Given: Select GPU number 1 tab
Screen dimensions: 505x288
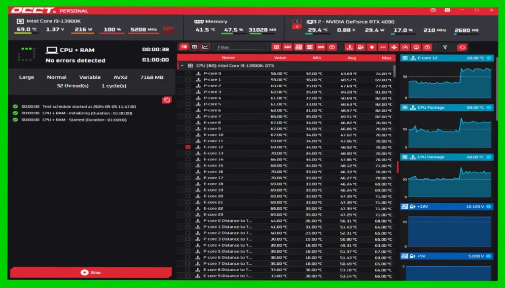Looking at the screenshot, I should [x=296, y=21].
